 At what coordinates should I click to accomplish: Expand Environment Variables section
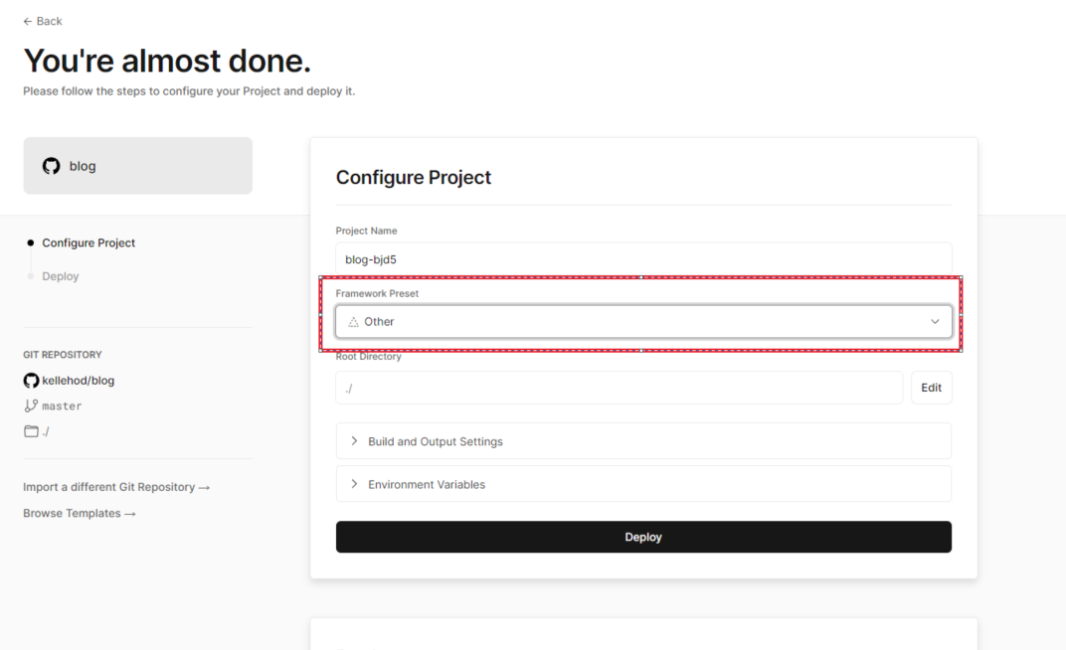(x=643, y=484)
